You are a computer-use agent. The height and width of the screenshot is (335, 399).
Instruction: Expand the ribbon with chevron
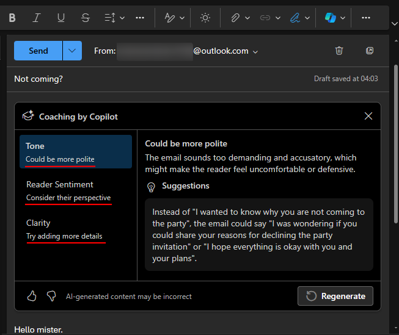[395, 24]
